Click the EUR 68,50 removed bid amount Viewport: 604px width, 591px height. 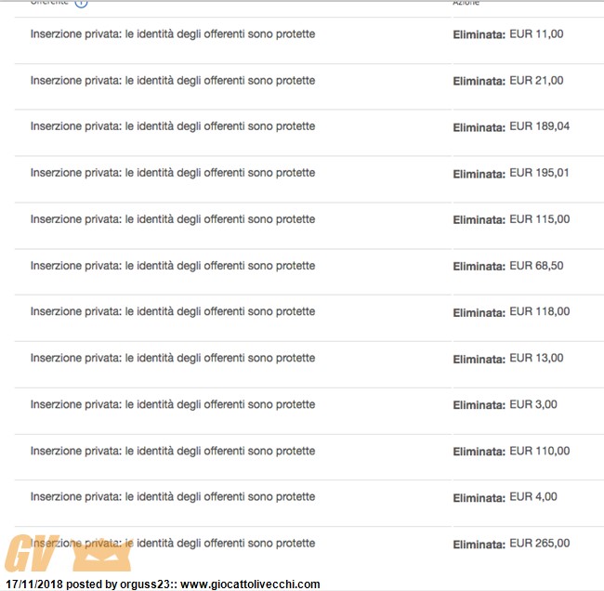(536, 266)
